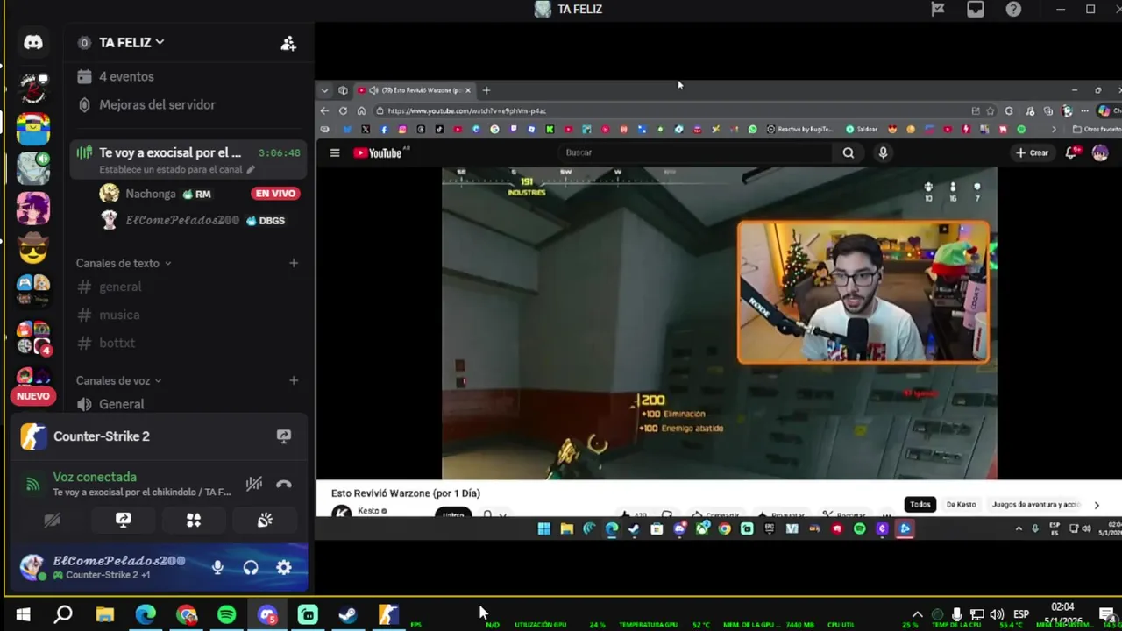
Task: Toggle microphone mute in user panel
Action: point(217,568)
